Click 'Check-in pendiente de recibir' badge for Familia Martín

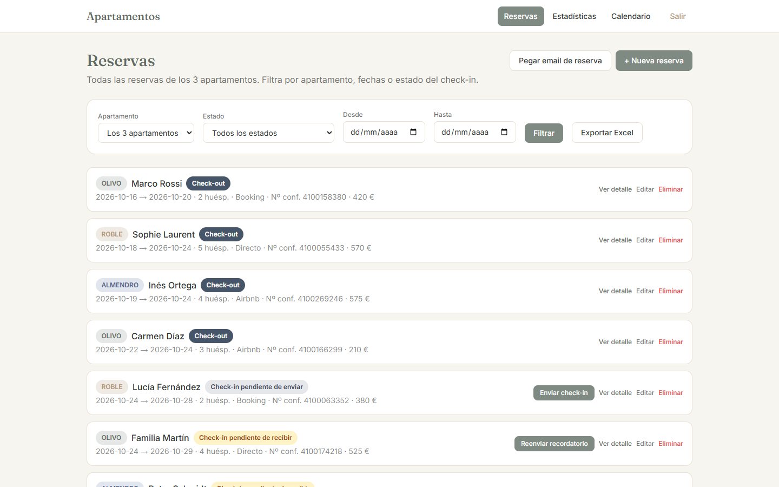point(245,438)
